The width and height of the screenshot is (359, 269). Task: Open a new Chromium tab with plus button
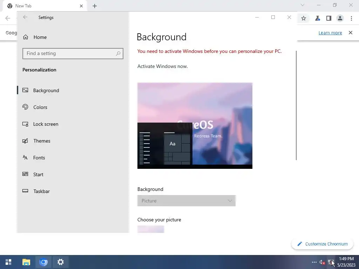pos(95,6)
